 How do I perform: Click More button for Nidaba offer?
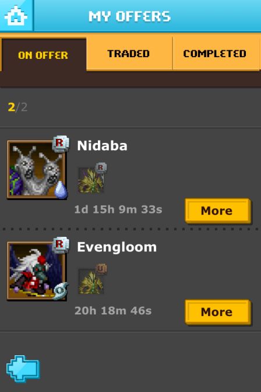(218, 211)
